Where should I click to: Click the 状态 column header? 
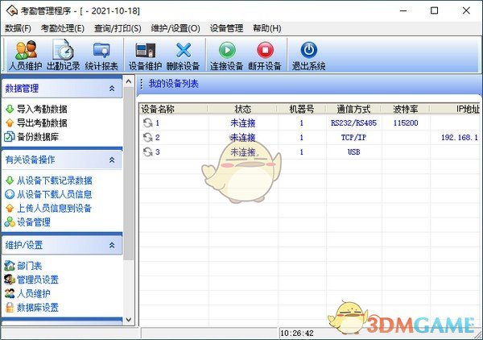tap(243, 109)
